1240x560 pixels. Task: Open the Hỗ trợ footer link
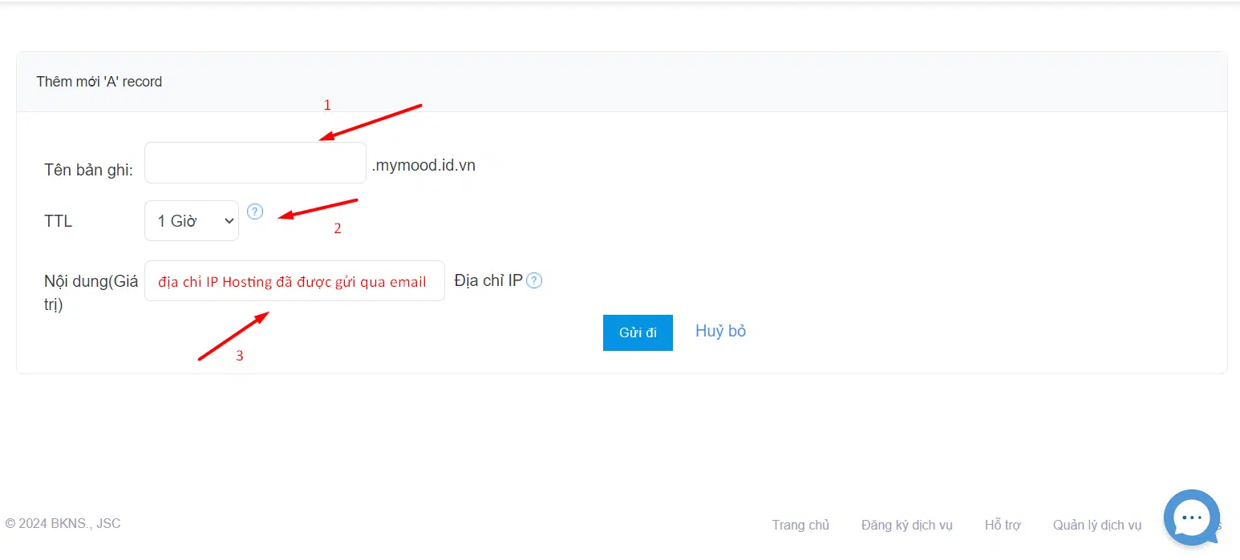click(1003, 526)
